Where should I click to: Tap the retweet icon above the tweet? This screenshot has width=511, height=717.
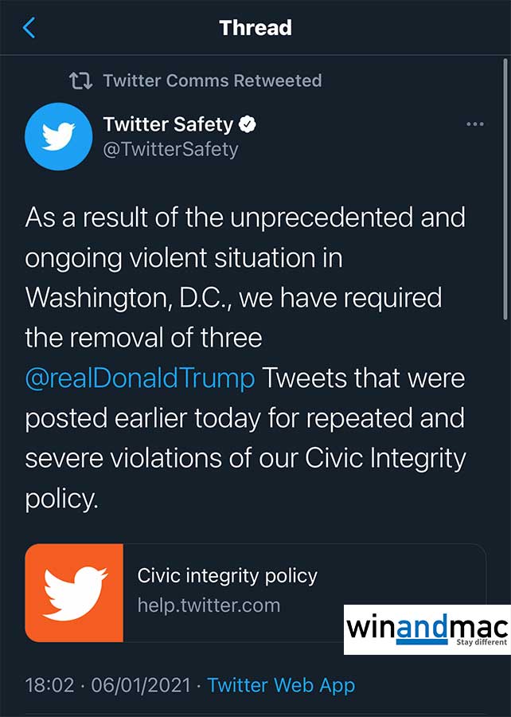(80, 80)
